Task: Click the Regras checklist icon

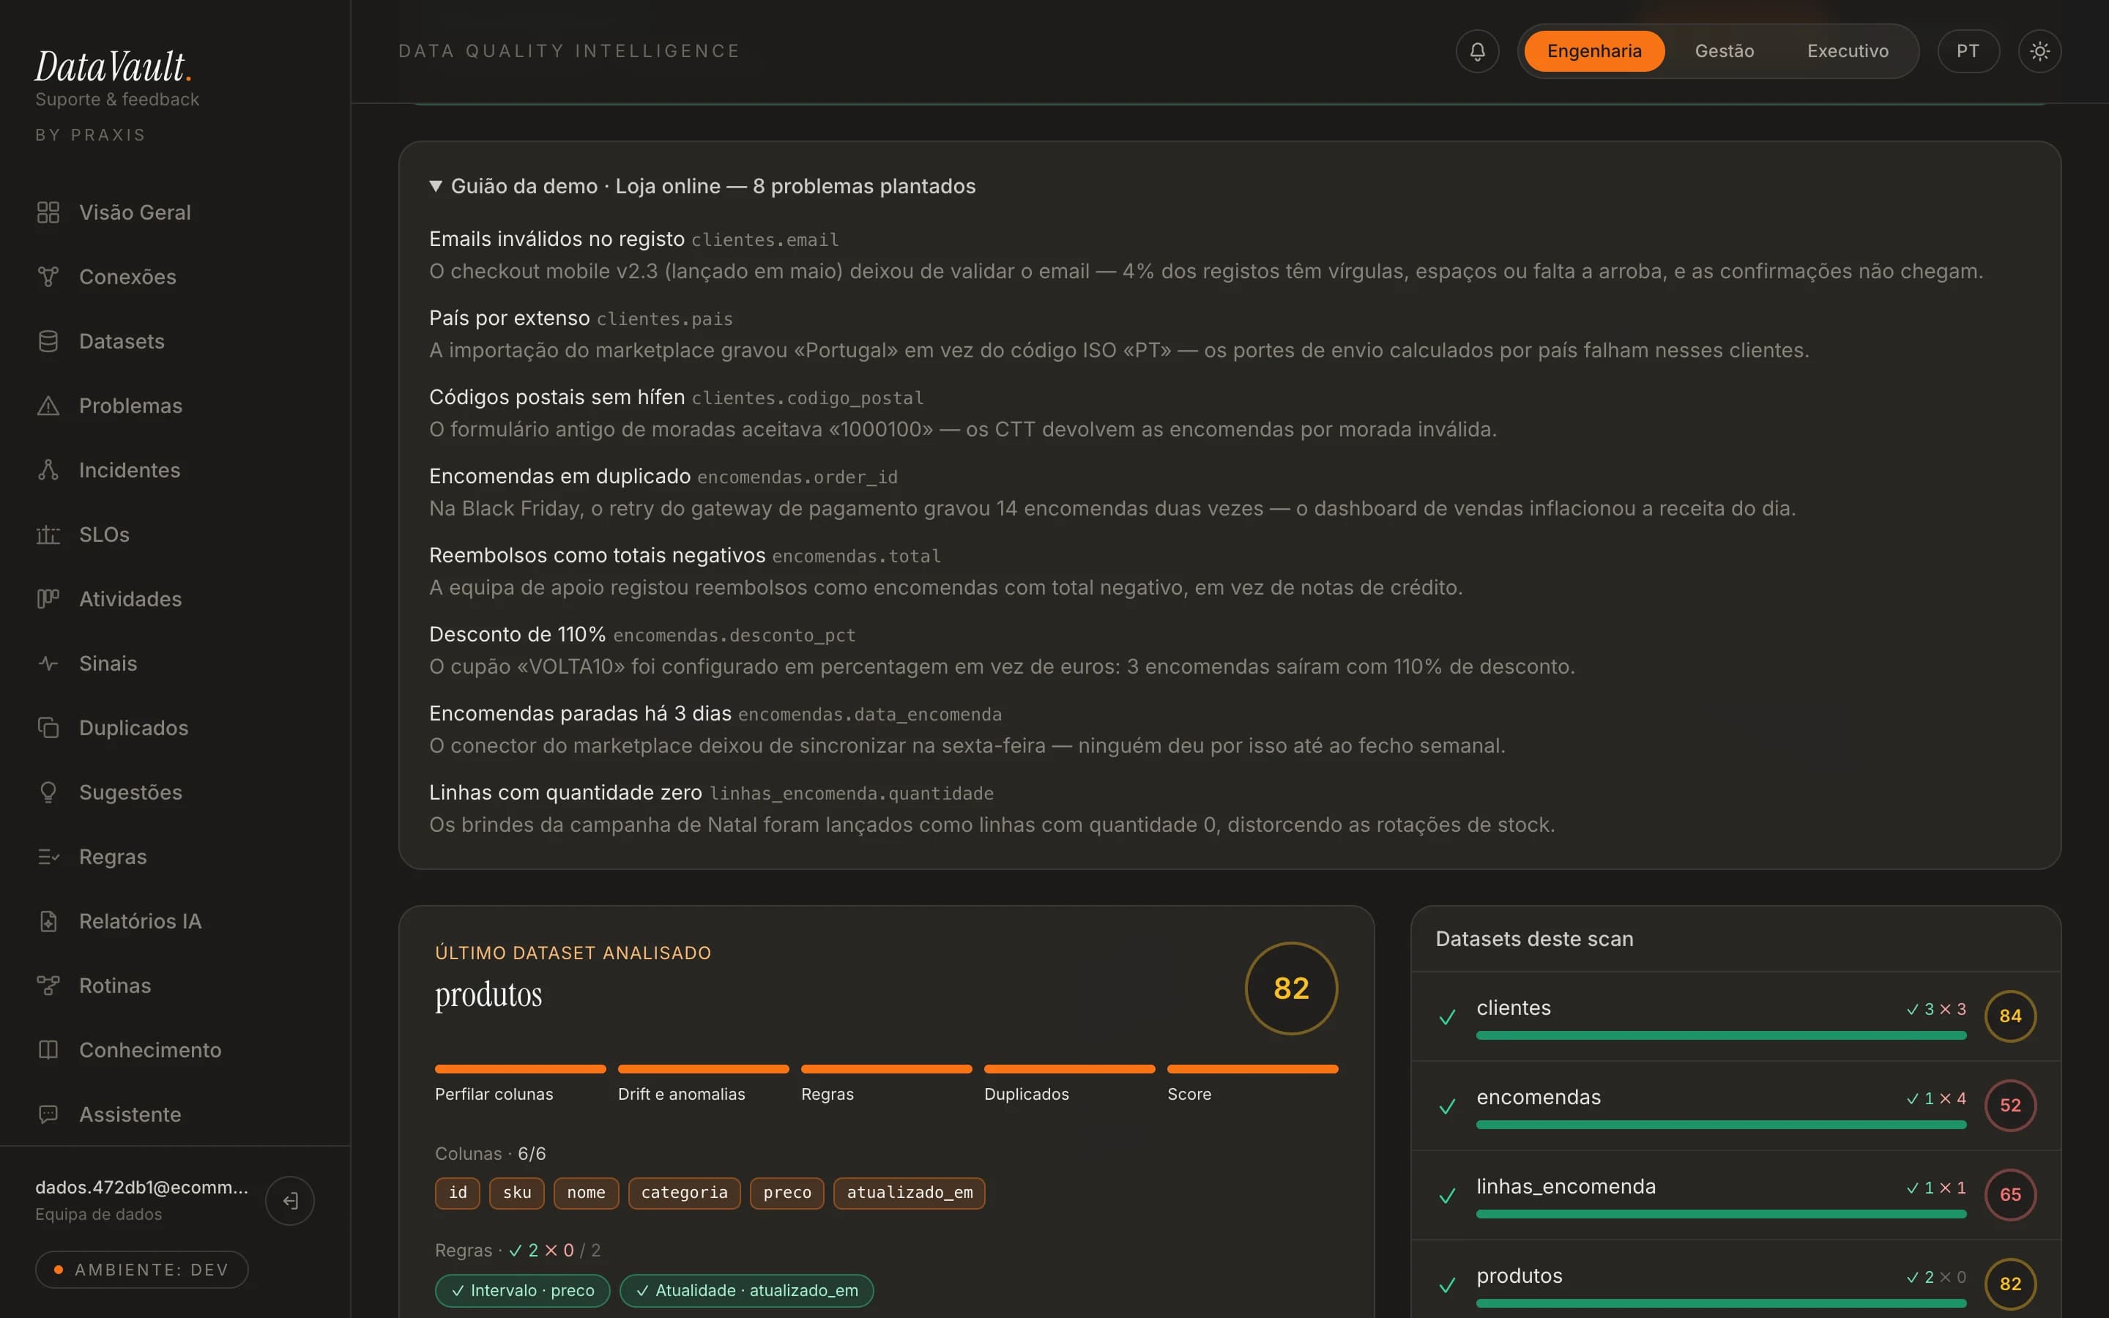Action: (x=48, y=857)
